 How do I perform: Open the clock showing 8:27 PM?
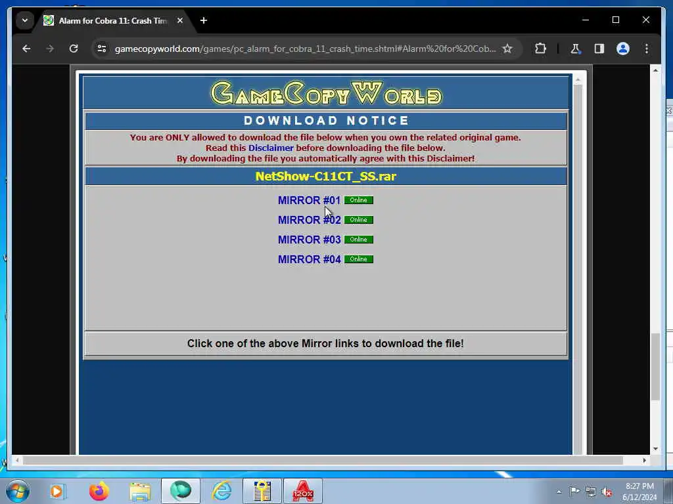pos(639,492)
